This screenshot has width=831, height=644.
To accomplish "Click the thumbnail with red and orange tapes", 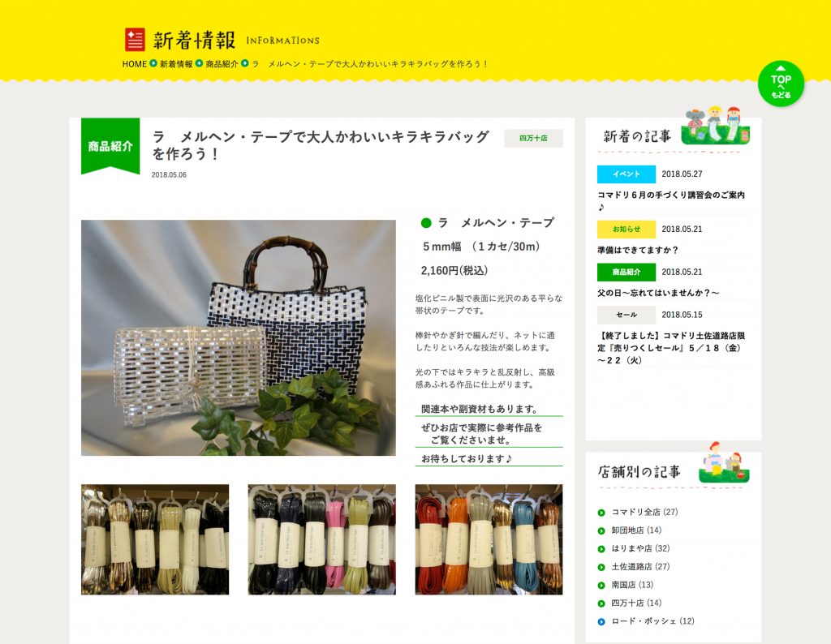I will [489, 539].
